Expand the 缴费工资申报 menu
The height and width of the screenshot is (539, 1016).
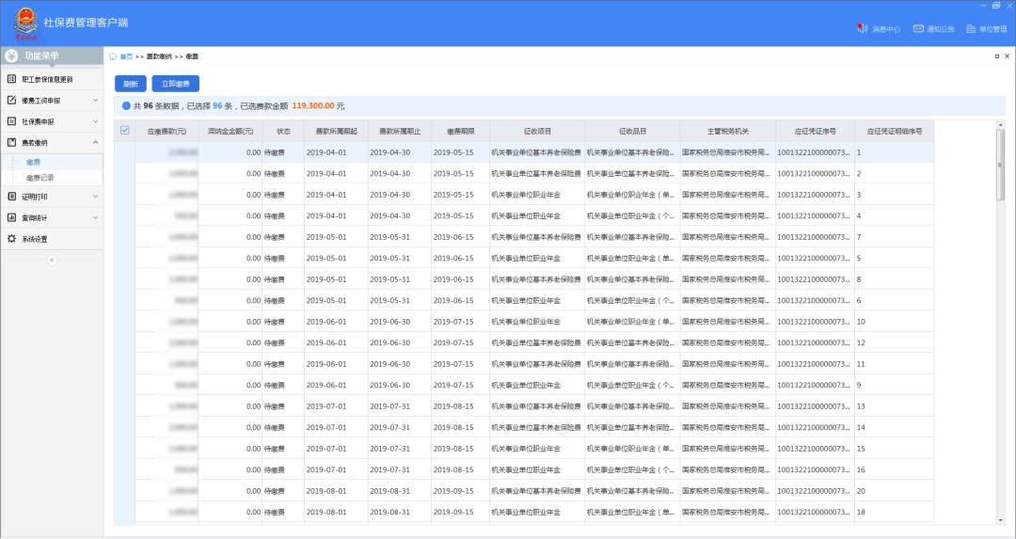(x=95, y=101)
